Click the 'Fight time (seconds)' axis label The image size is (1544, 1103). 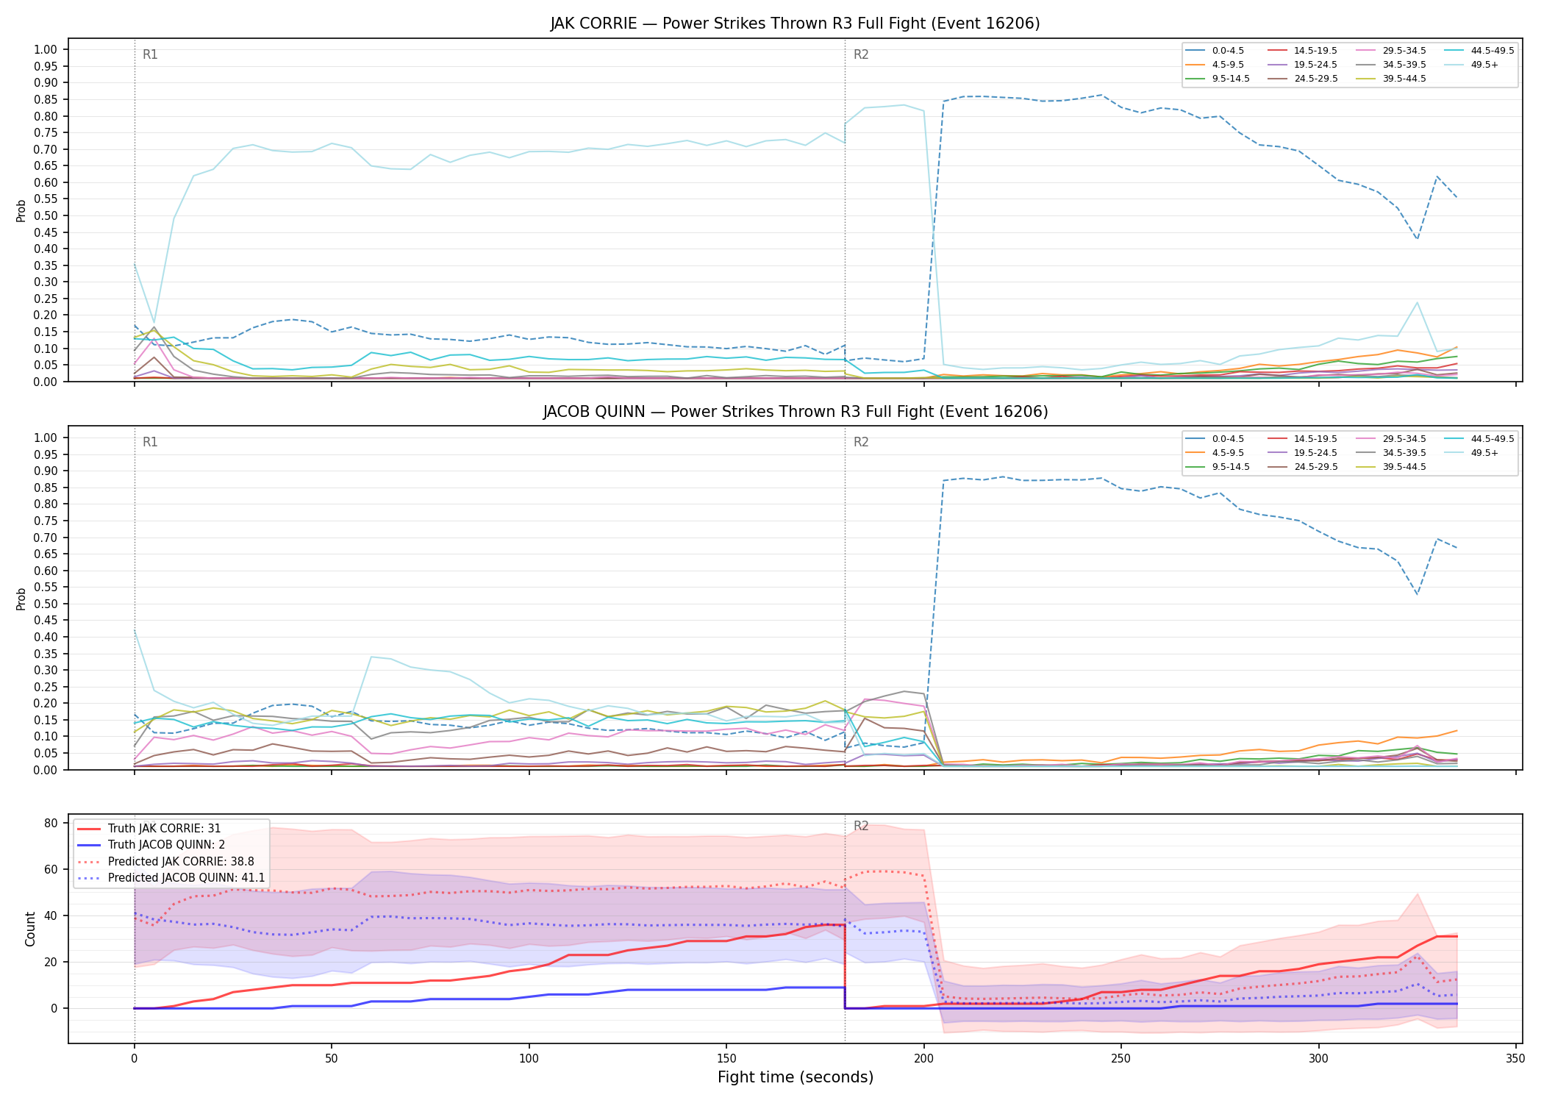(x=796, y=1077)
